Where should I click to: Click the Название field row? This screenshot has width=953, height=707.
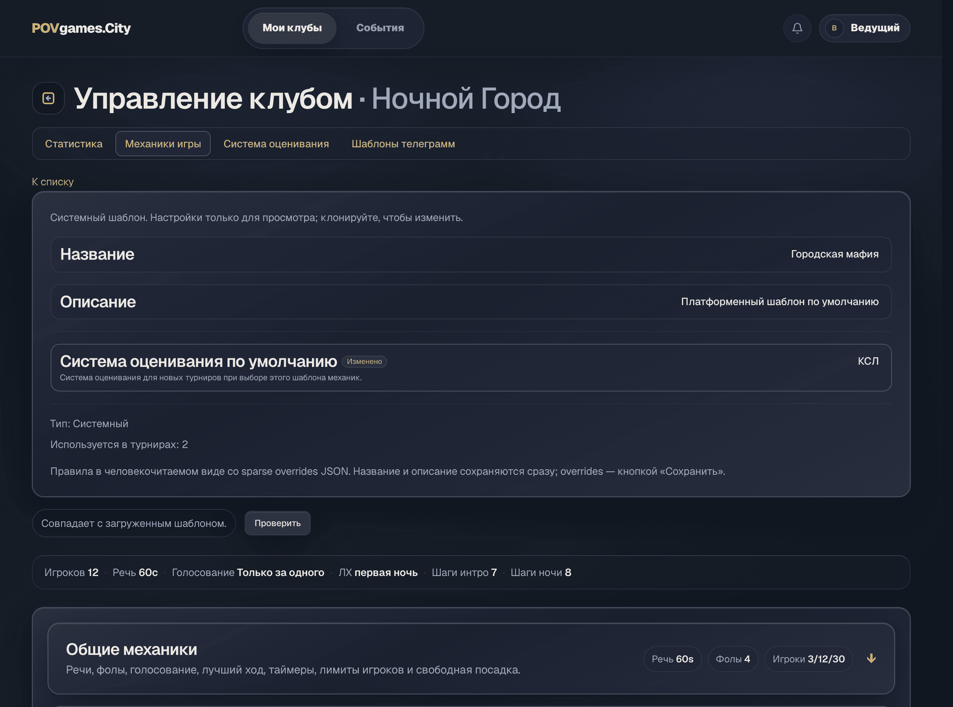[471, 254]
